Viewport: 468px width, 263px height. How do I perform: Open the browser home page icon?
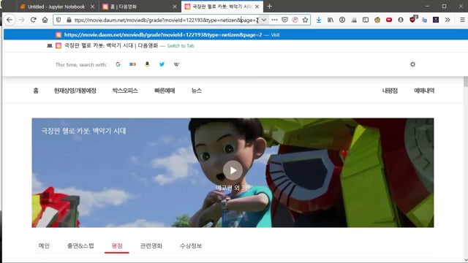pos(45,20)
